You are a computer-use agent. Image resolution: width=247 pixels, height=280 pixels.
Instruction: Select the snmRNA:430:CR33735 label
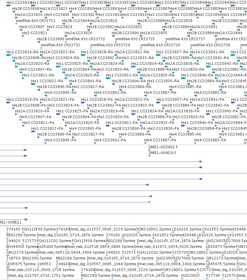pos(135,39)
